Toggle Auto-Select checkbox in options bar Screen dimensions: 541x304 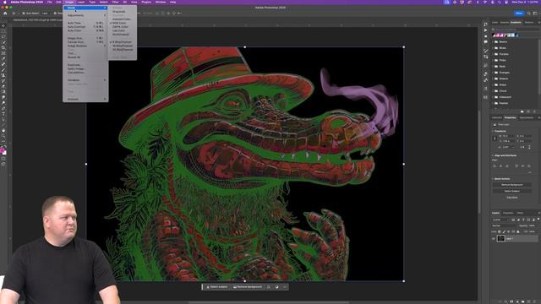(x=24, y=14)
